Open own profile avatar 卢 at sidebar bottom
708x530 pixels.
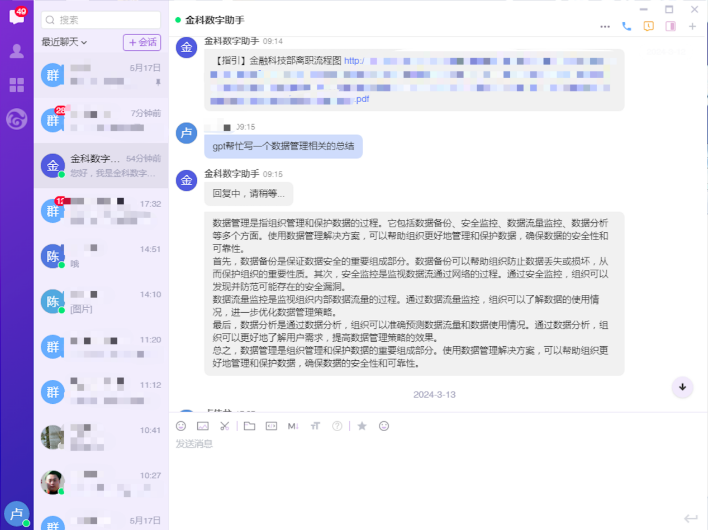[17, 513]
